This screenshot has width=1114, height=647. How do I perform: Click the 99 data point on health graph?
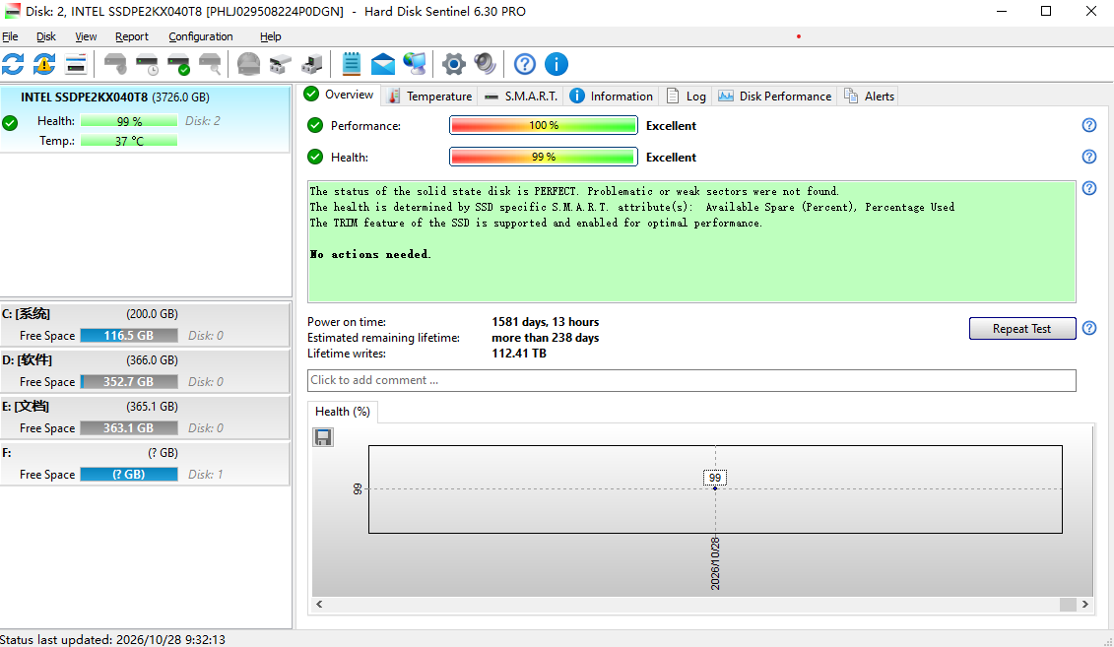tap(715, 488)
